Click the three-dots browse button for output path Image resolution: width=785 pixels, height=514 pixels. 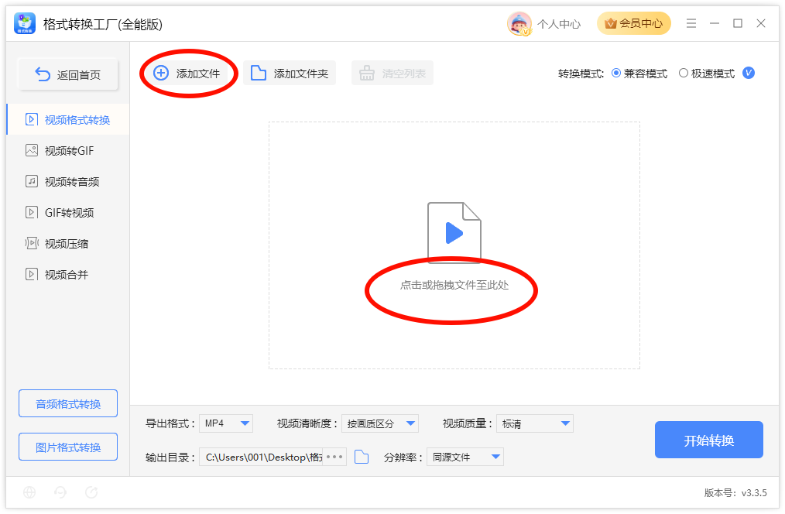coord(334,457)
